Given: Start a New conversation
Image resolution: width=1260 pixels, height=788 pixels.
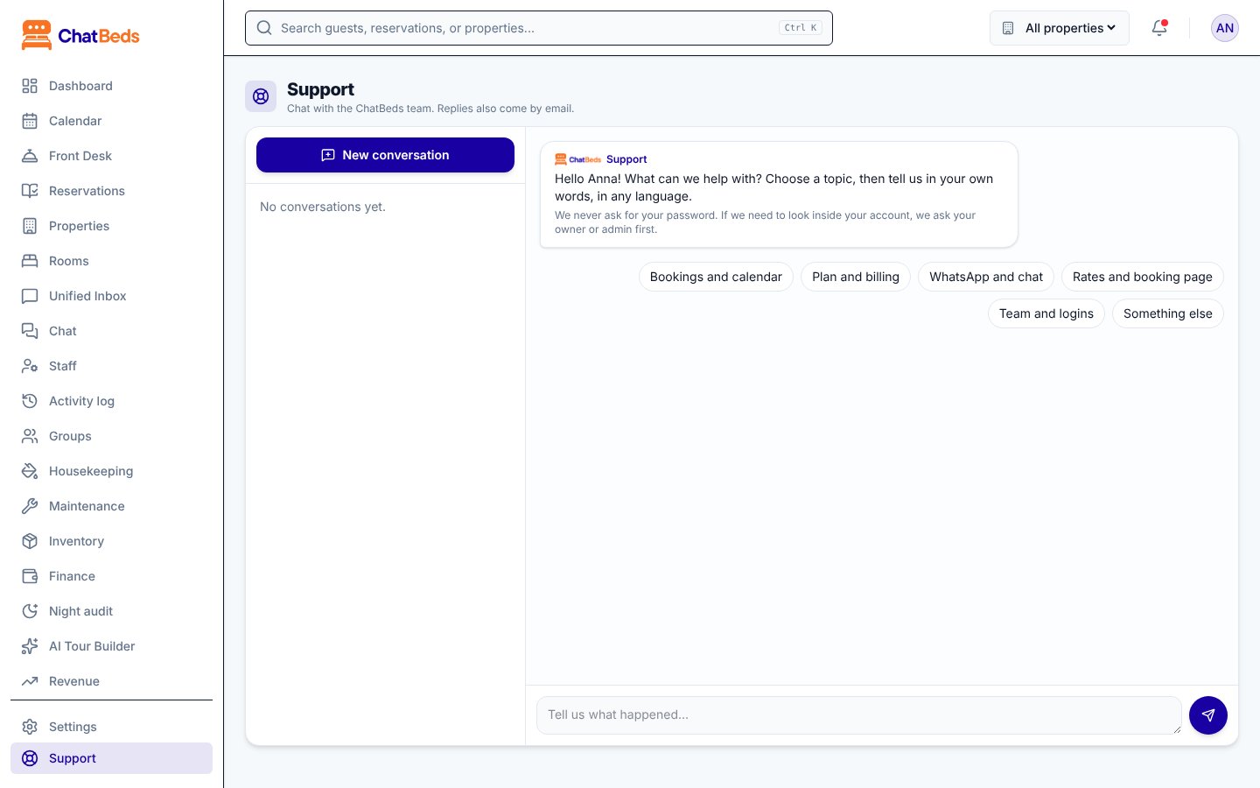Looking at the screenshot, I should pyautogui.click(x=385, y=155).
